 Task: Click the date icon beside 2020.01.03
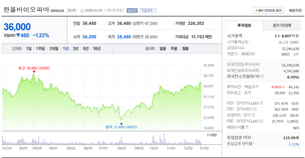[82, 11]
